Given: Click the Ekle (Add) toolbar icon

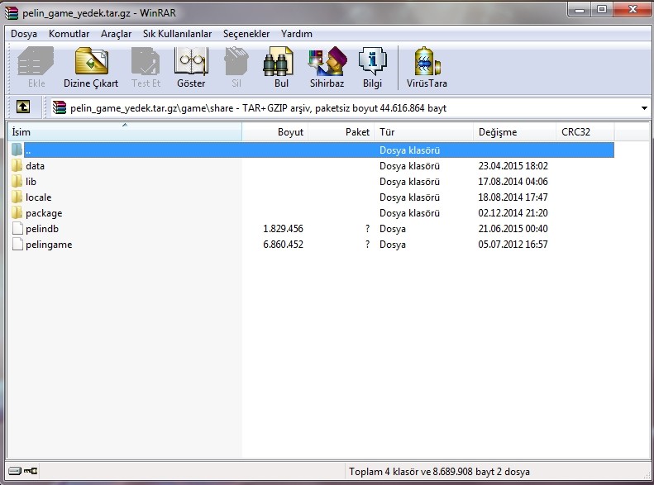Looking at the screenshot, I should (36, 61).
